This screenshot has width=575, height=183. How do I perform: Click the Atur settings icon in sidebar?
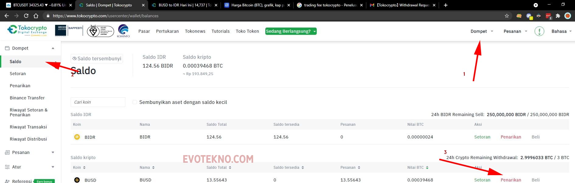point(7,167)
